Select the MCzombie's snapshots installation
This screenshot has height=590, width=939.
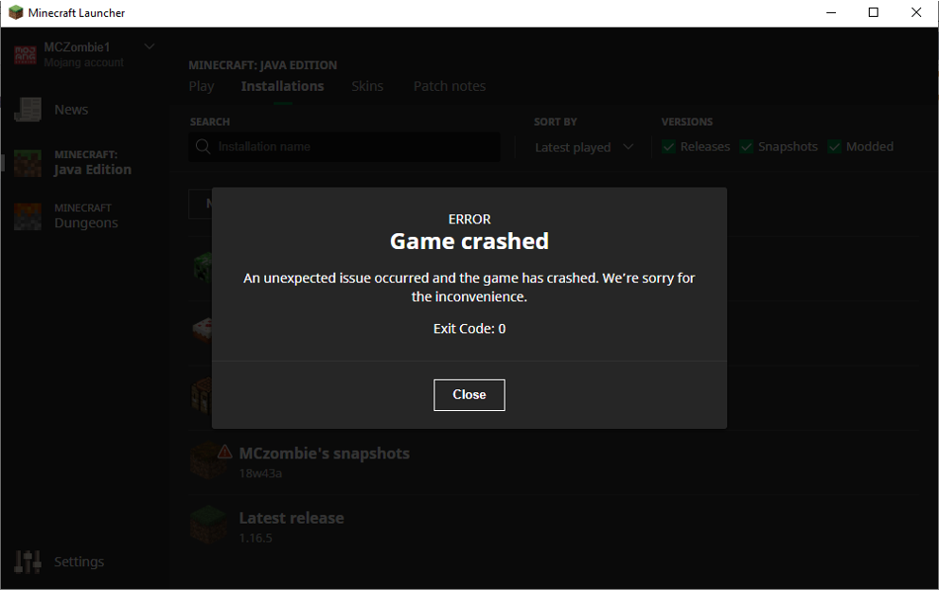(554, 462)
